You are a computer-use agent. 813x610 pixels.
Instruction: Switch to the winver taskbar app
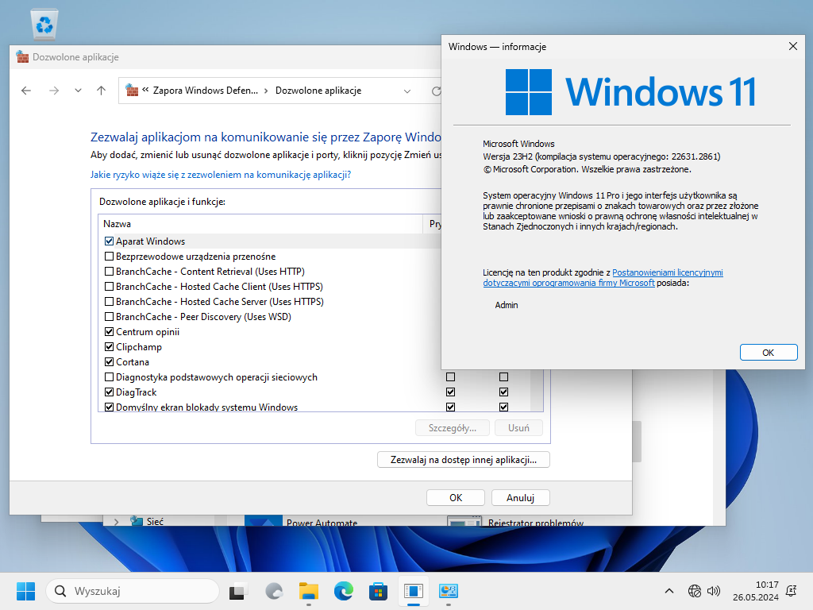413,591
